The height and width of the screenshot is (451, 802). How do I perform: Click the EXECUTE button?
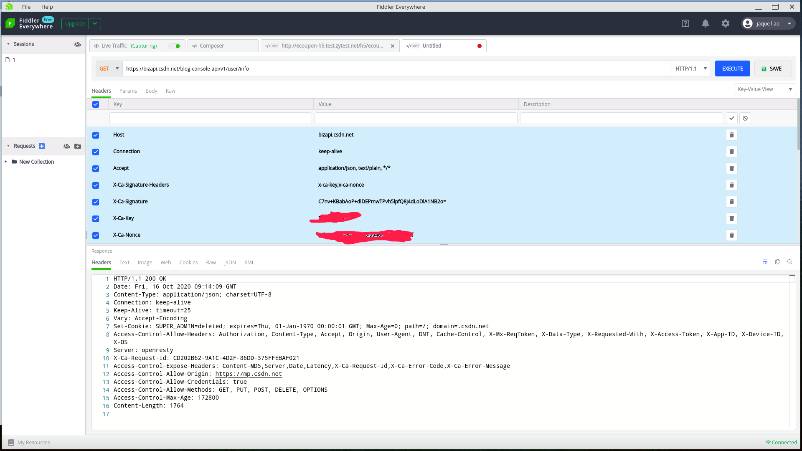[x=733, y=68]
